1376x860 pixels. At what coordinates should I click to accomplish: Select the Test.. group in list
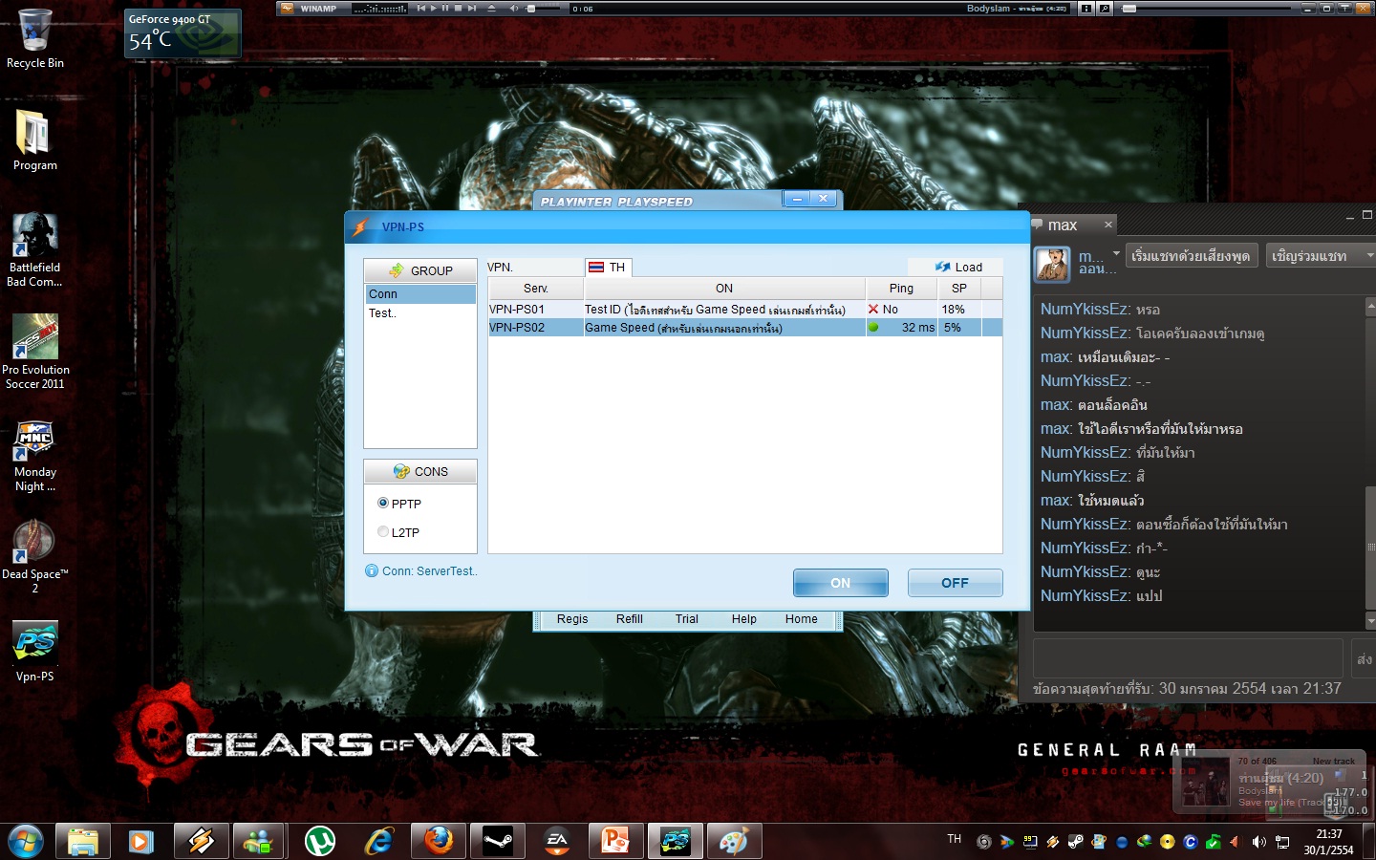pyautogui.click(x=420, y=313)
